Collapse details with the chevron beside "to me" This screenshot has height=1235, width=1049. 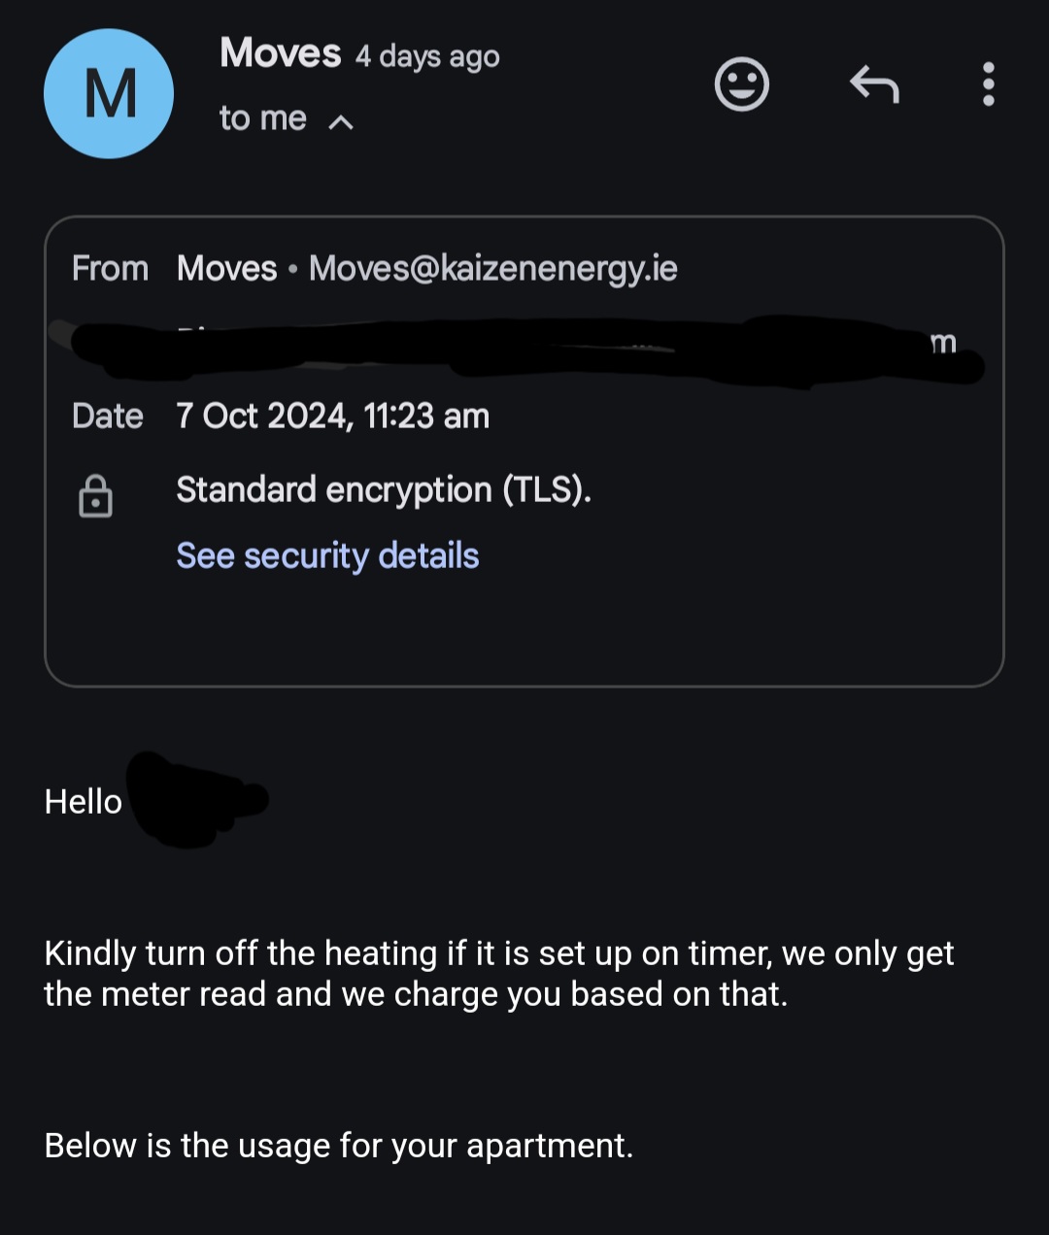pyautogui.click(x=341, y=121)
